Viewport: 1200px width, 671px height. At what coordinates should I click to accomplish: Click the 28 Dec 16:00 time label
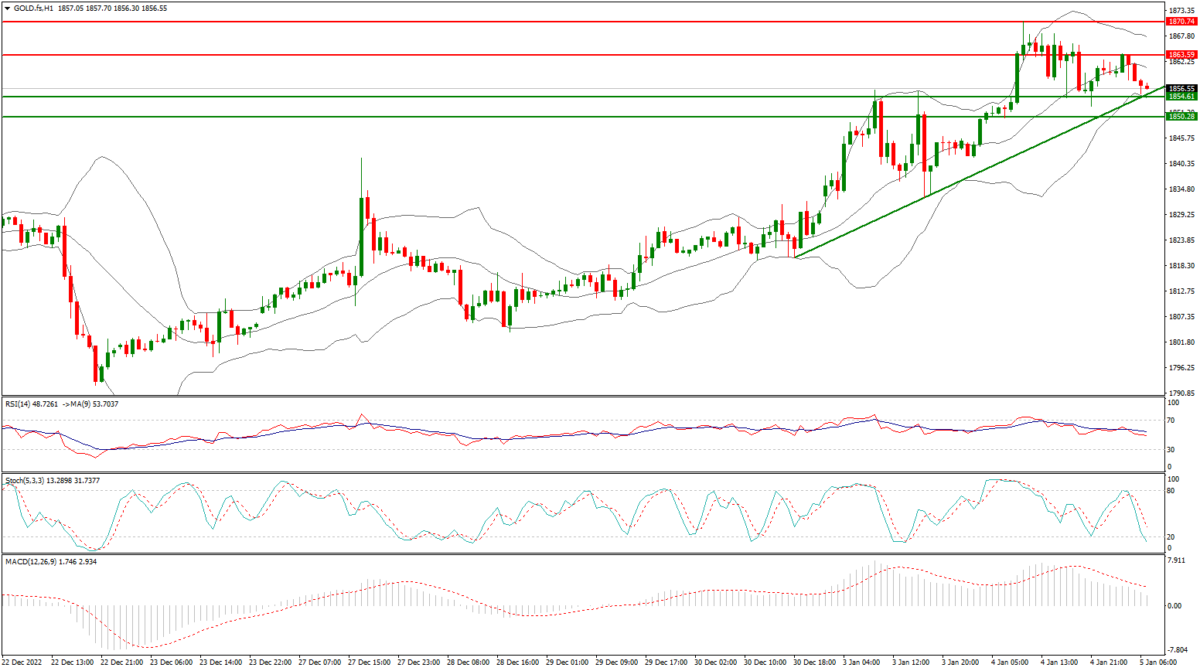(518, 662)
